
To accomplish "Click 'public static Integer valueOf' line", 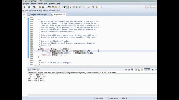I will click(56, 49).
